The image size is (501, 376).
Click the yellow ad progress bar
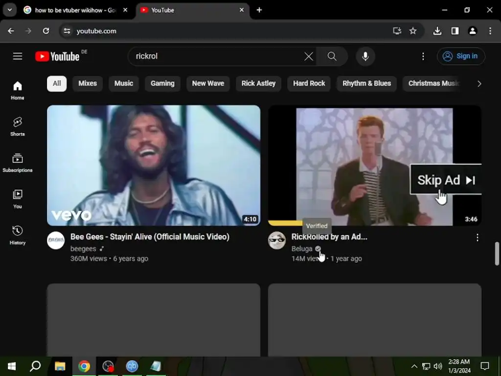tap(285, 223)
